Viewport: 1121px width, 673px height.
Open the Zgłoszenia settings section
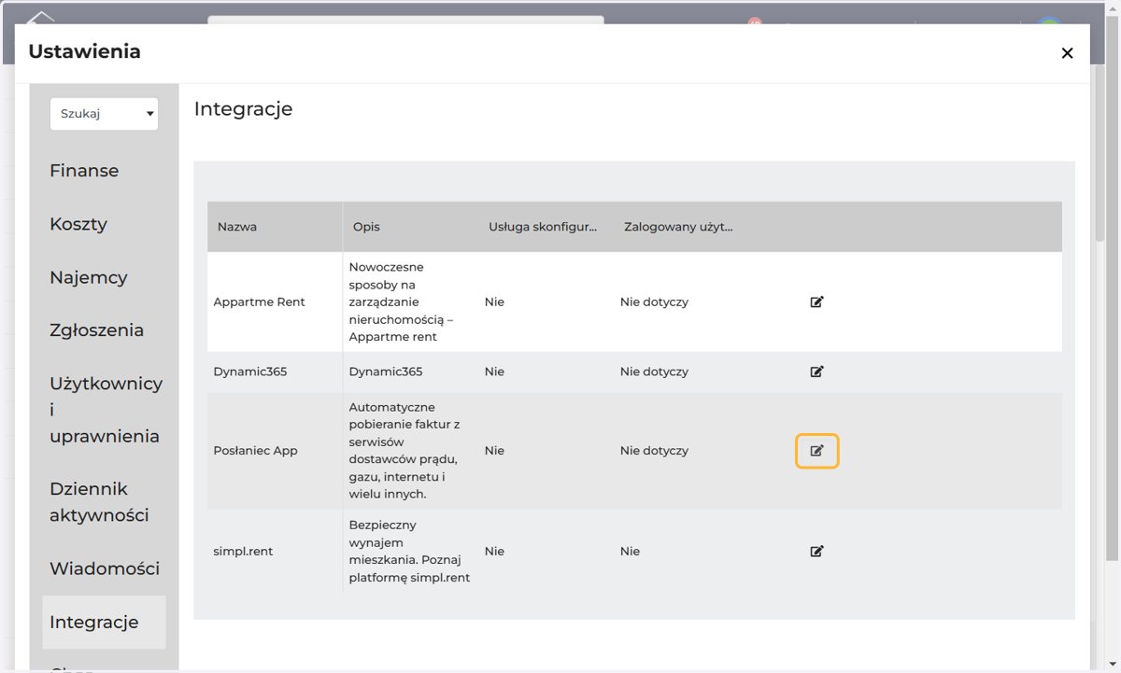pos(96,329)
